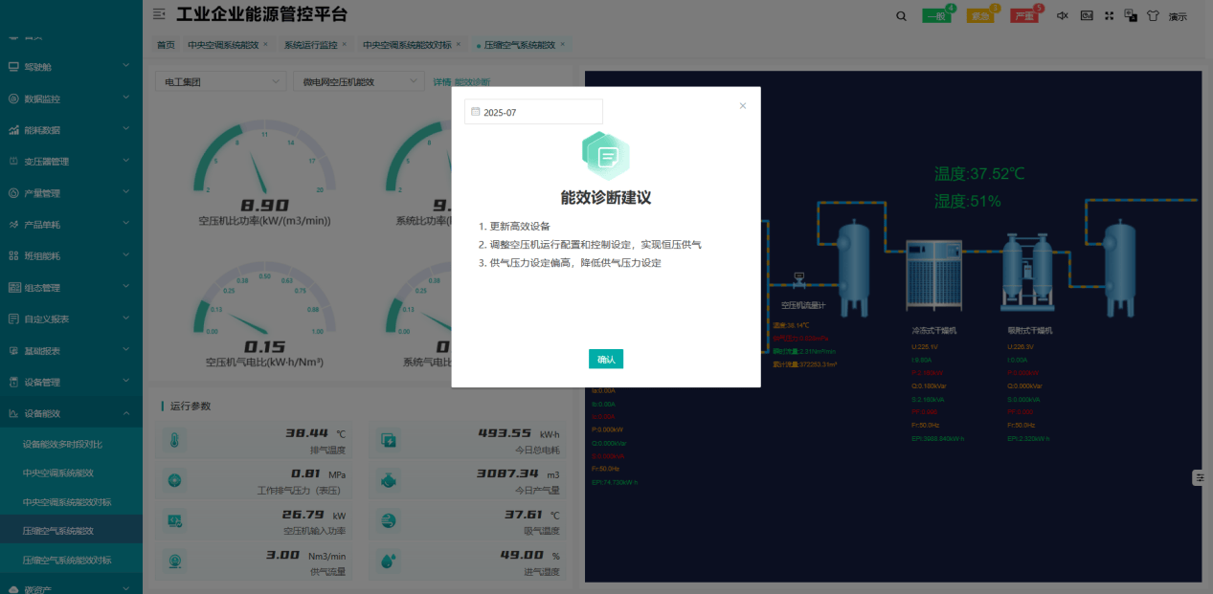
Task: Expand the 产量管理 sidebar menu
Action: pyautogui.click(x=71, y=193)
